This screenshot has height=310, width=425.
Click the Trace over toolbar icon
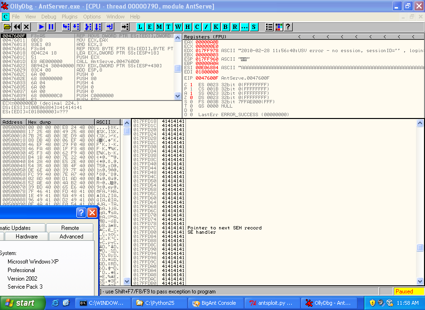click(x=98, y=27)
